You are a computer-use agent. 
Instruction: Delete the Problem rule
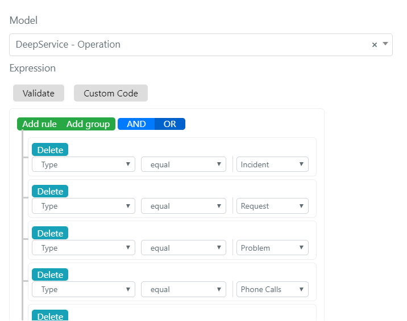click(50, 233)
